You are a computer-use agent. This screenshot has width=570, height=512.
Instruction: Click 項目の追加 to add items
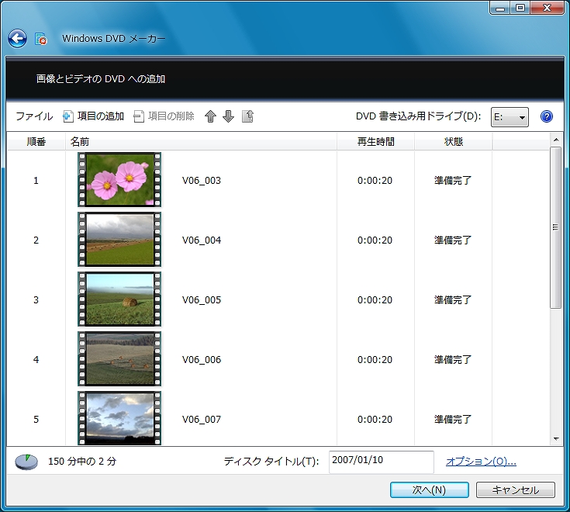[93, 116]
